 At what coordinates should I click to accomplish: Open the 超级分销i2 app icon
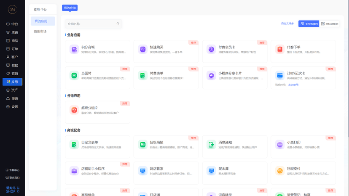74,110
